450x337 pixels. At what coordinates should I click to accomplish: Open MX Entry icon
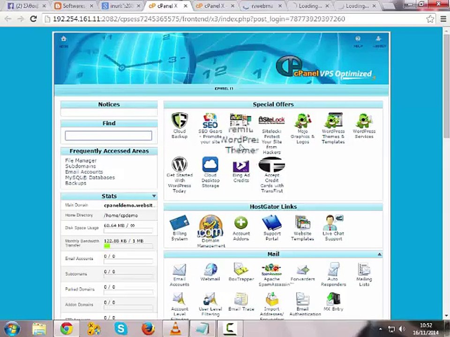333,299
